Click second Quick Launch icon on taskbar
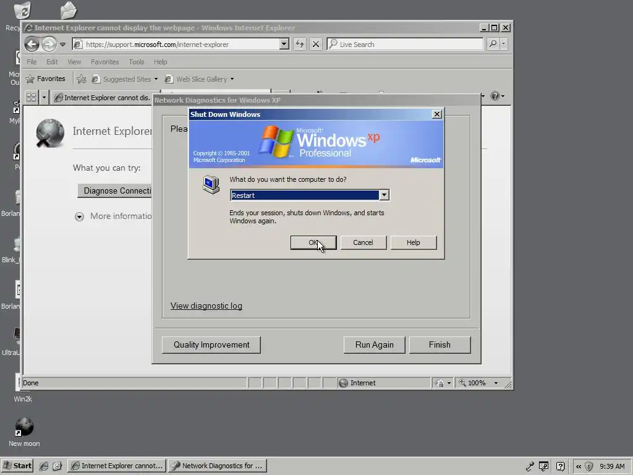Screen dimensions: 633x475 57,466
